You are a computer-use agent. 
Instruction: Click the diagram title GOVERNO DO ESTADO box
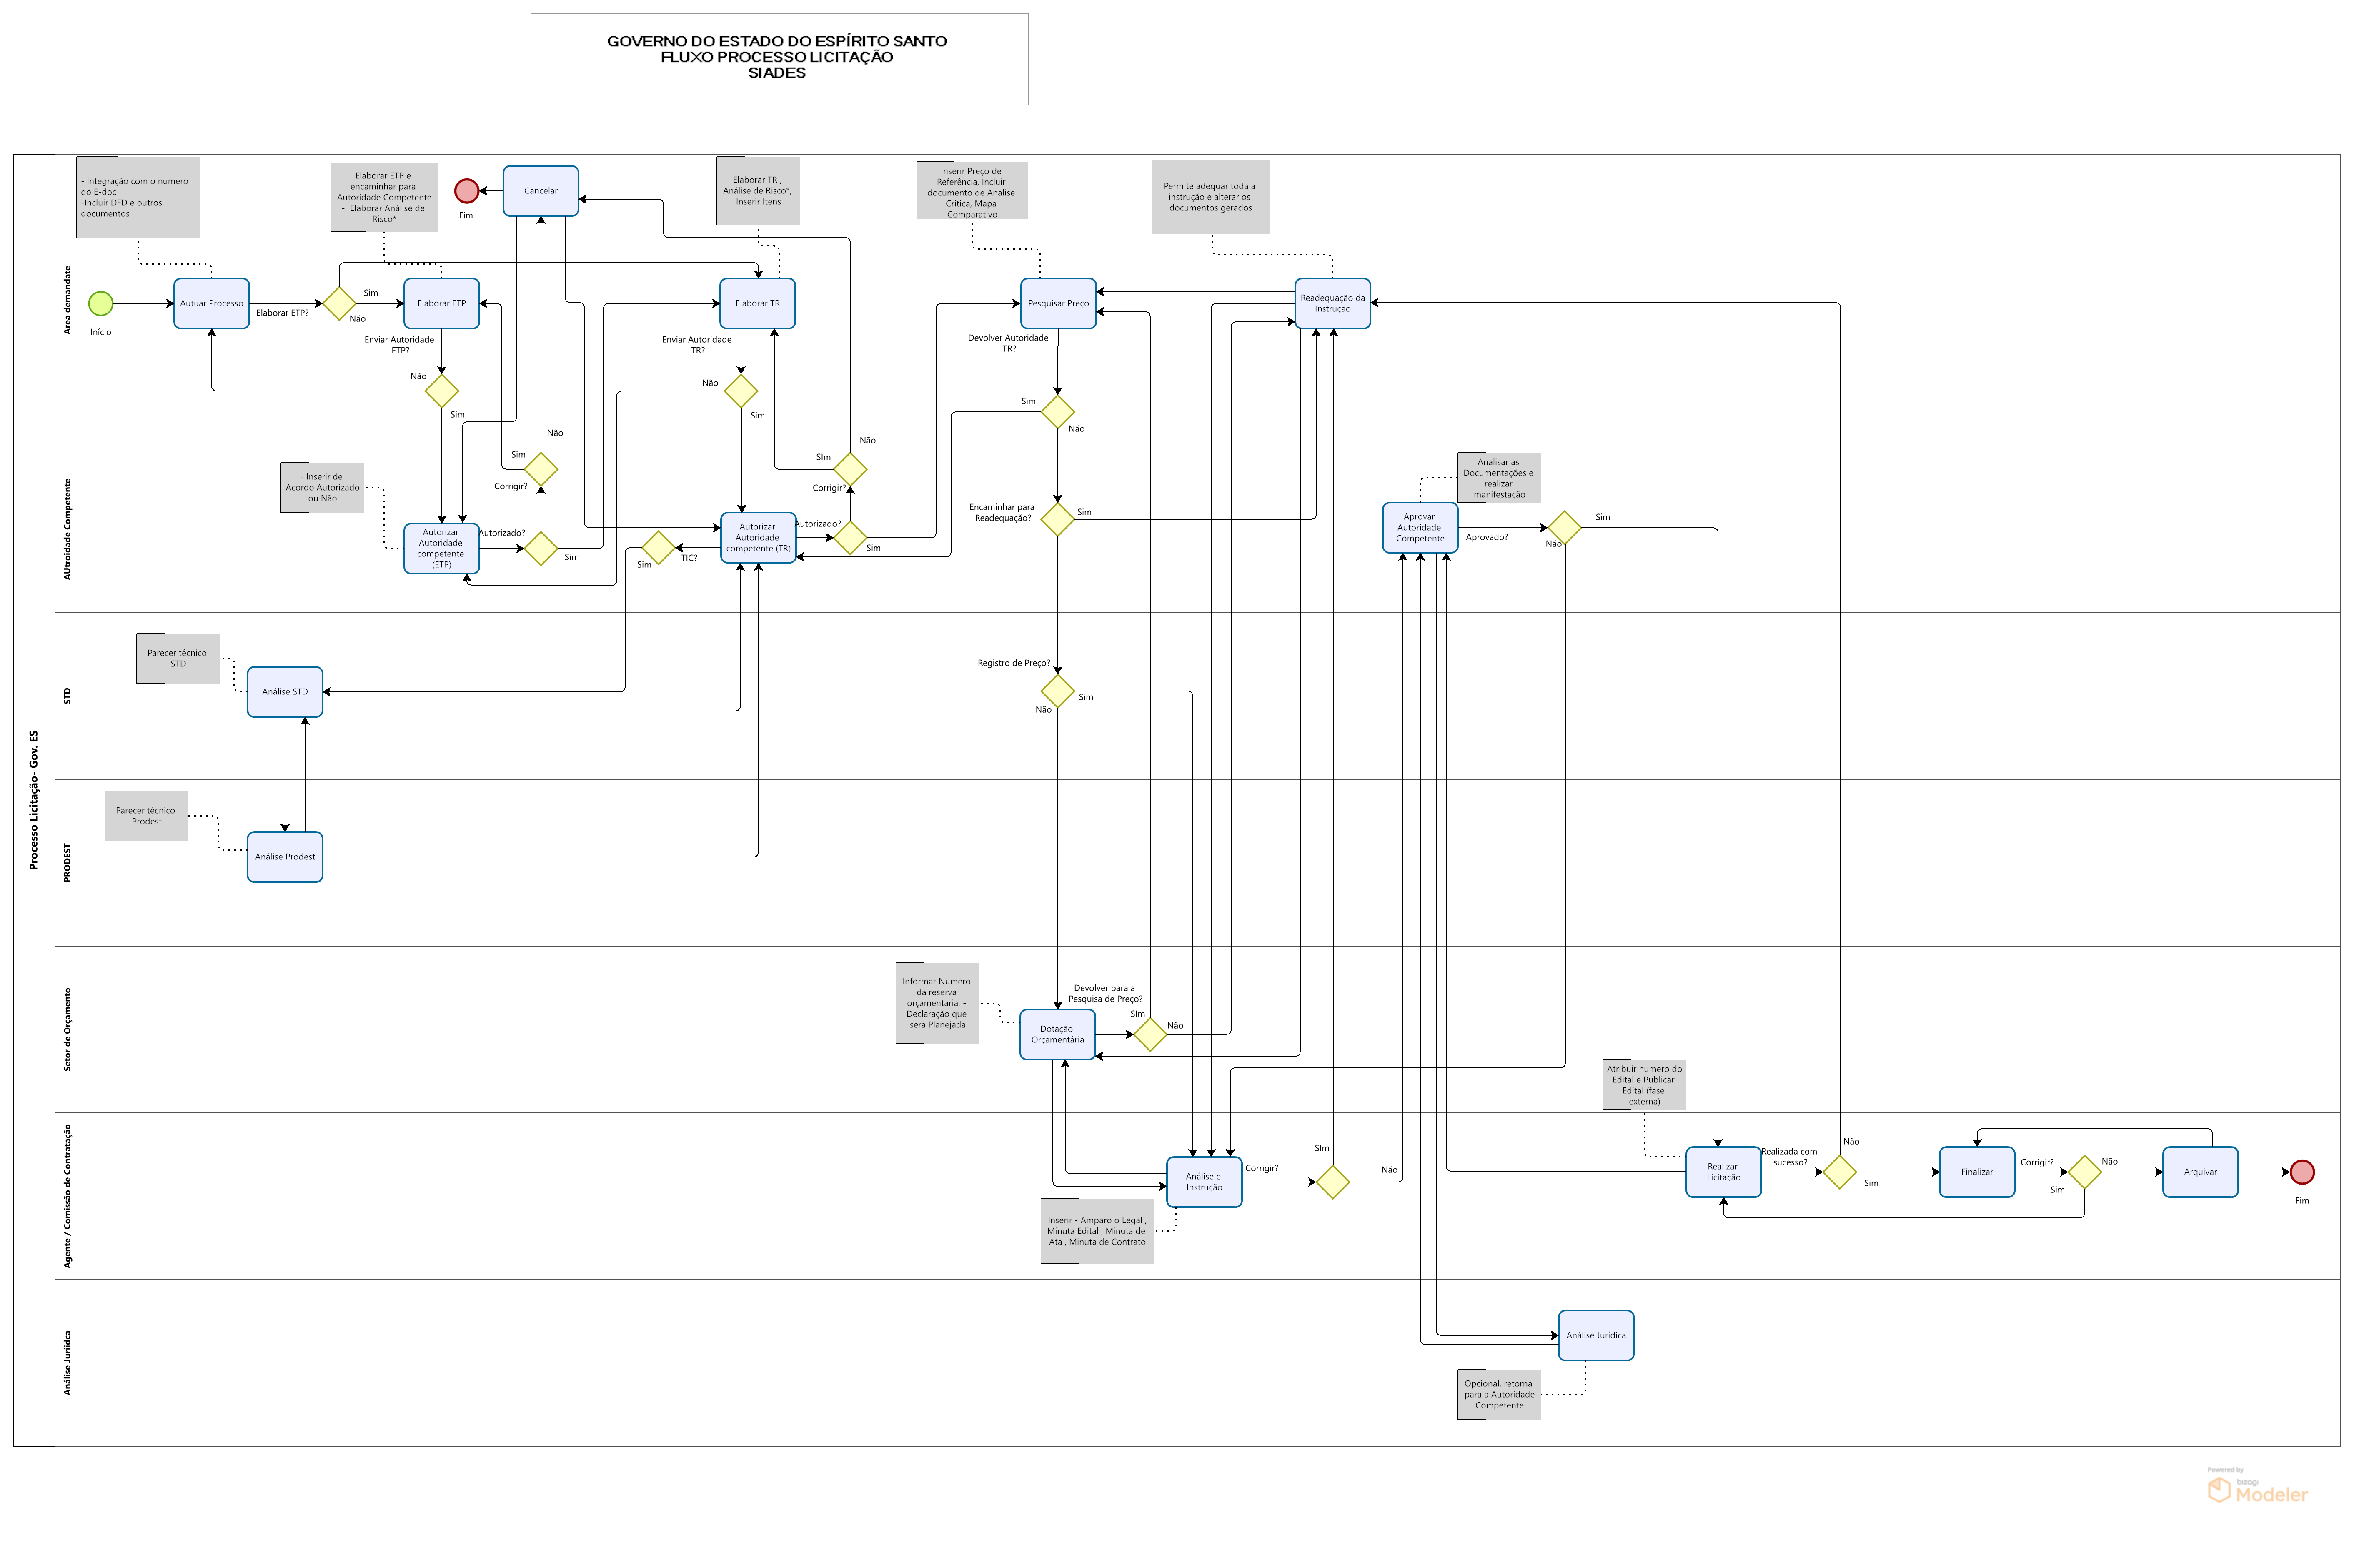[779, 59]
